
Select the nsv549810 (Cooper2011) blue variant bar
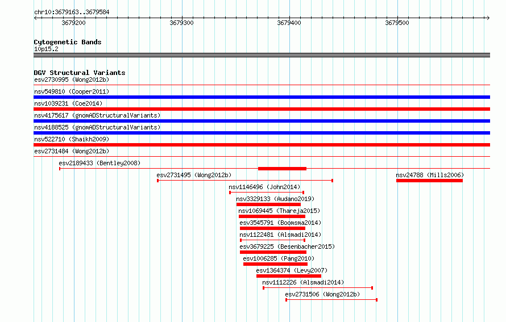coord(262,97)
